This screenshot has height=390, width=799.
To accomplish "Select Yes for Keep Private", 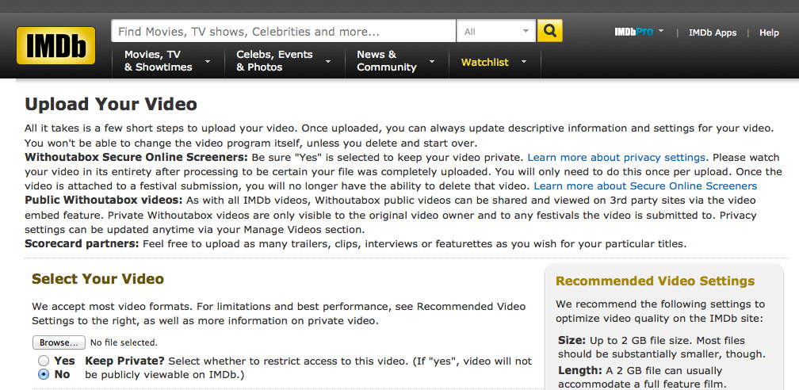I will (x=44, y=361).
